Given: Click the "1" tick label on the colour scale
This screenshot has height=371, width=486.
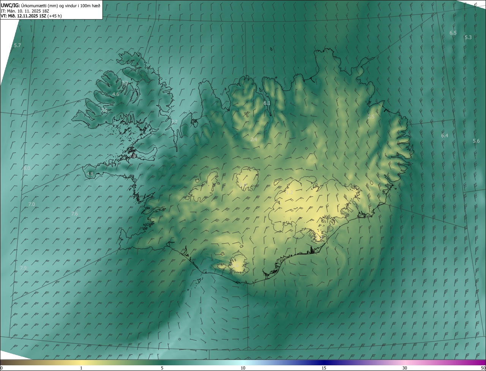Looking at the screenshot, I should point(81,368).
